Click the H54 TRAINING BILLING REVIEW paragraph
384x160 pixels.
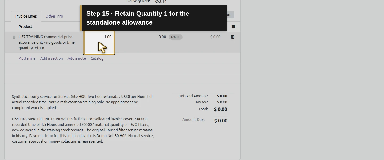pyautogui.click(x=83, y=130)
